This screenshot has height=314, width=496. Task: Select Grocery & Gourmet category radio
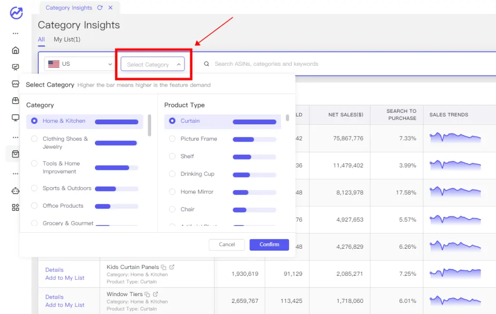coord(34,224)
